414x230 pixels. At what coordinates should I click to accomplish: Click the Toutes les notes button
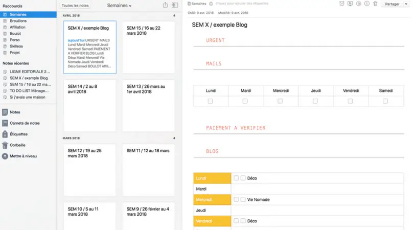coord(75,5)
